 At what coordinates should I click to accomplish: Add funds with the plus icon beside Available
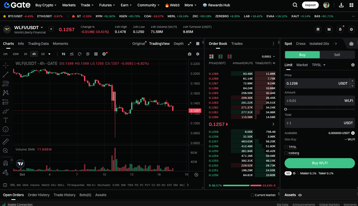tap(353, 133)
